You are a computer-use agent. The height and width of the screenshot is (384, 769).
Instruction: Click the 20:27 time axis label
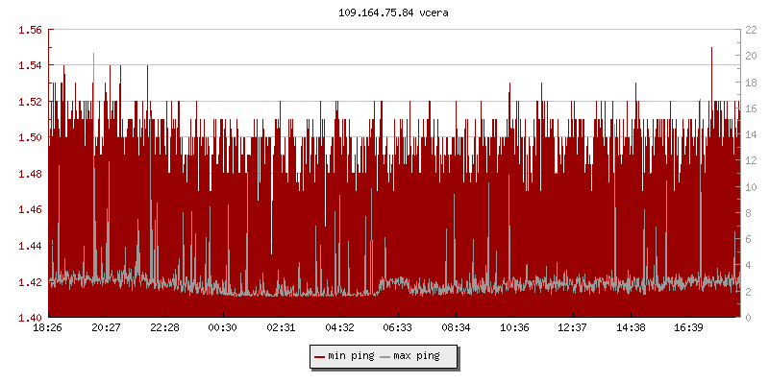tap(106, 327)
